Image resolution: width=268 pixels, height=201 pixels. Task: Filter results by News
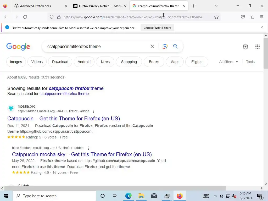pyautogui.click(x=105, y=62)
